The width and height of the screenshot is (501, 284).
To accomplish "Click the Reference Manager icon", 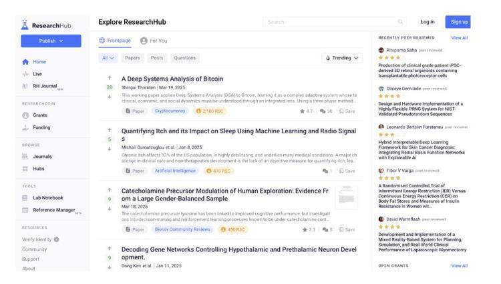I will 25,210.
